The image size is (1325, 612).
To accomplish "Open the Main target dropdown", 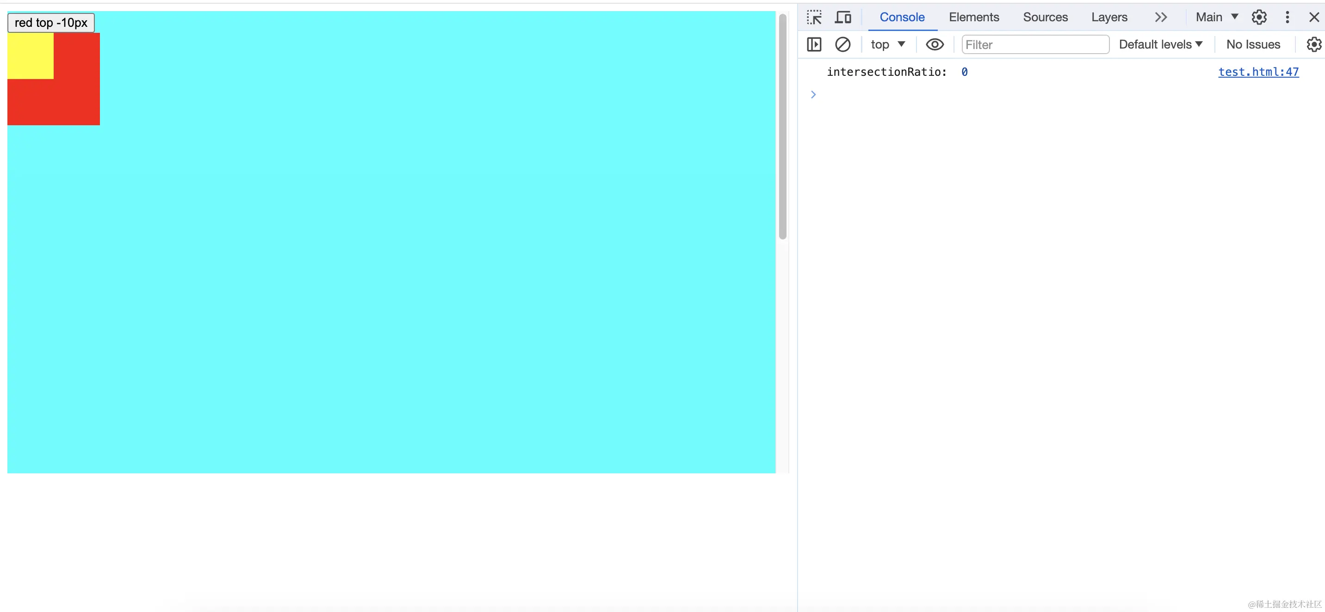I will tap(1216, 18).
